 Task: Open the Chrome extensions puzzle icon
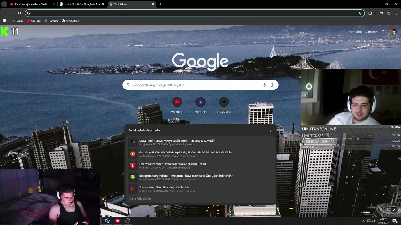(370, 13)
